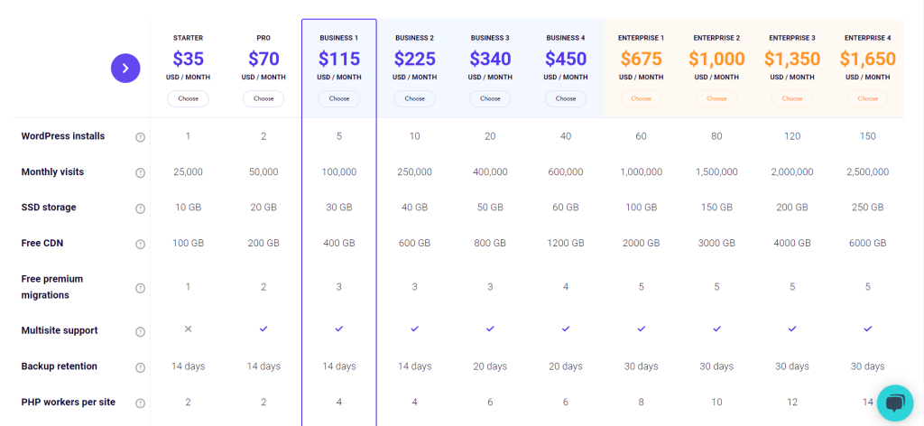This screenshot has width=924, height=426.
Task: Choose the Business 1 plan
Action: (x=339, y=99)
